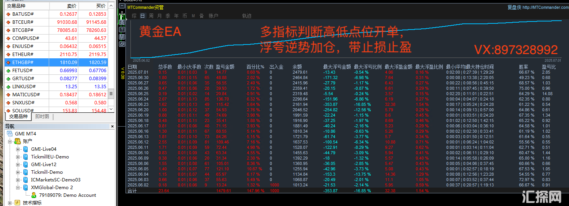569x206 pixels.
Task: Select the 账户 tab in MTCommander panel
Action: (214, 16)
